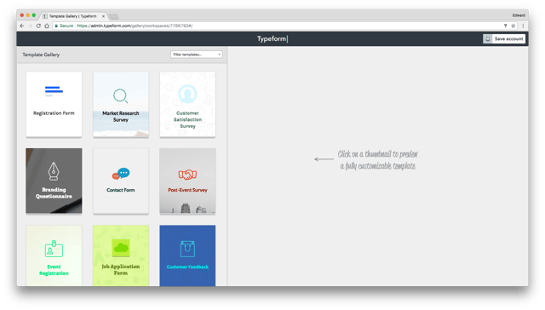
Task: Select the Market Research Survey template
Action: click(x=121, y=104)
